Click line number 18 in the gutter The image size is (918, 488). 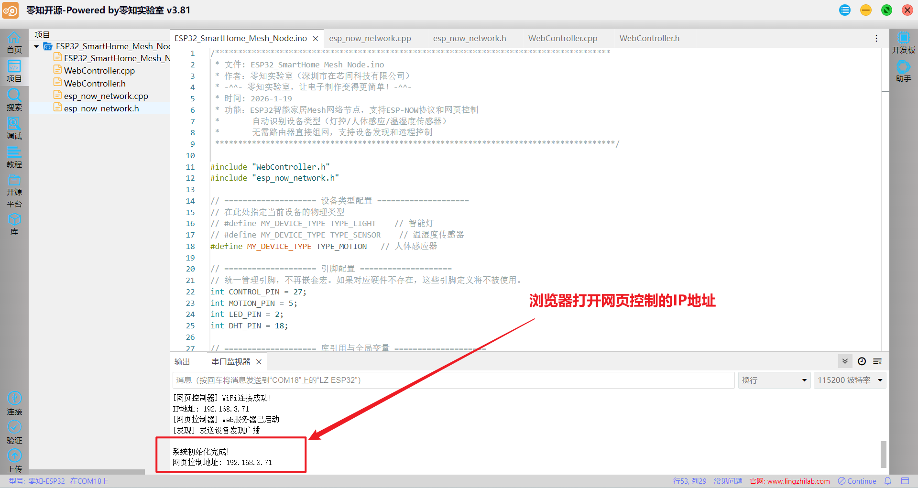pos(190,247)
